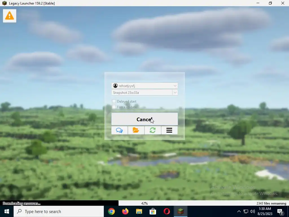The width and height of the screenshot is (289, 217).
Task: Open the Snapshot 23w33a version dropdown arrow
Action: click(175, 92)
